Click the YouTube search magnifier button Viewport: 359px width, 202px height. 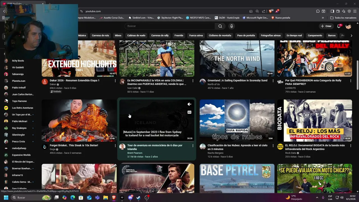point(220,26)
